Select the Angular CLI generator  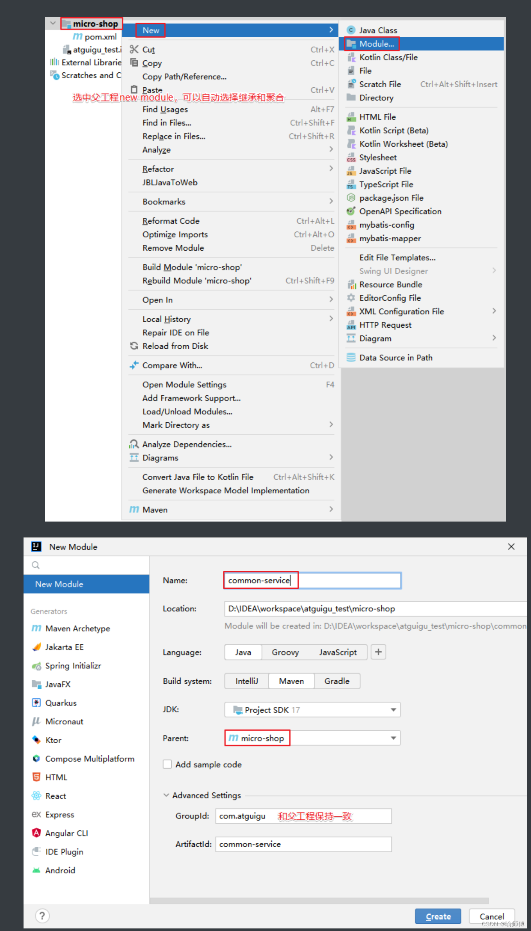86,833
